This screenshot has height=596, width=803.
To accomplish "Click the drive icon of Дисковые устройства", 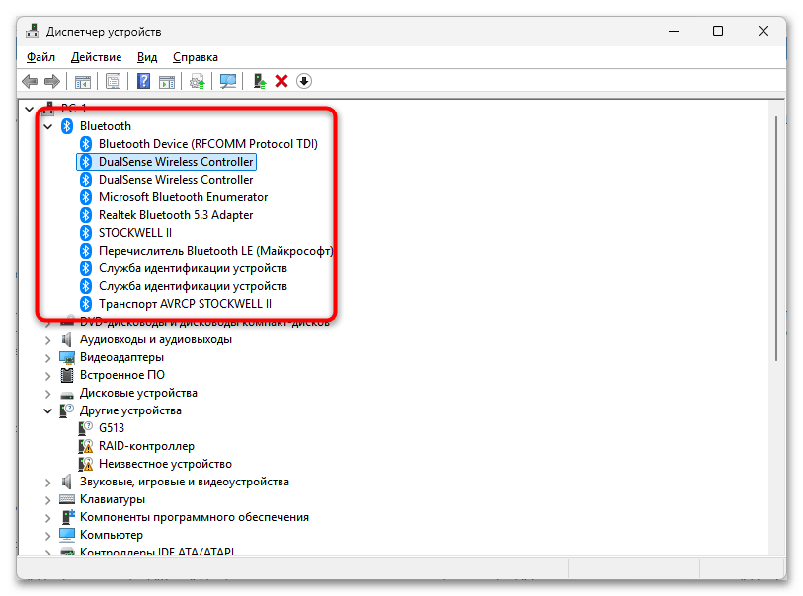I will point(67,394).
